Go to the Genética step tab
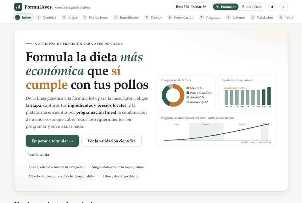This screenshot has width=302, height=203. [x=46, y=17]
